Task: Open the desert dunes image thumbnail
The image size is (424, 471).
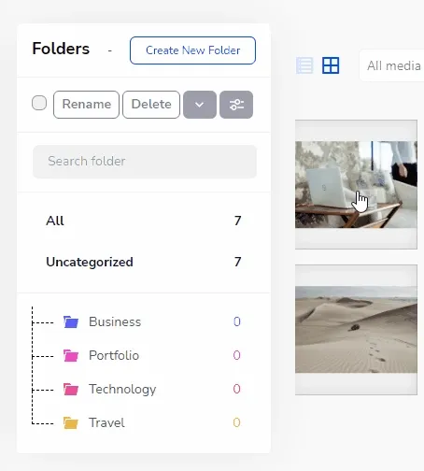Action: coord(356,330)
